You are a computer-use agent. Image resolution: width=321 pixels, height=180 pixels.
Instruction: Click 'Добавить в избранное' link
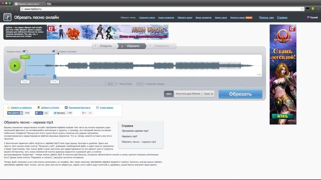21,107
